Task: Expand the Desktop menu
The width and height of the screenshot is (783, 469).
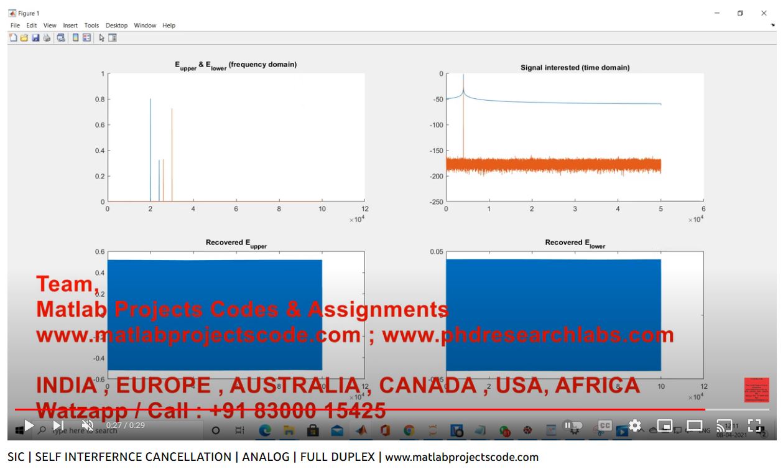Action: click(x=116, y=26)
